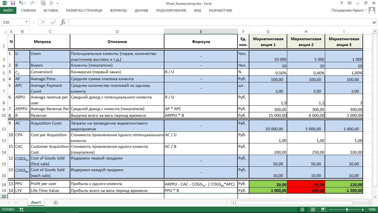Click the zoom slider handle in status bar
378x213 pixels.
click(x=347, y=210)
